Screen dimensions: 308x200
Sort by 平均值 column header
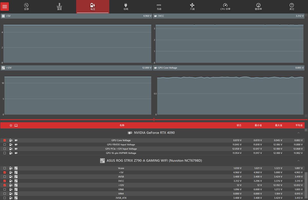click(x=299, y=125)
